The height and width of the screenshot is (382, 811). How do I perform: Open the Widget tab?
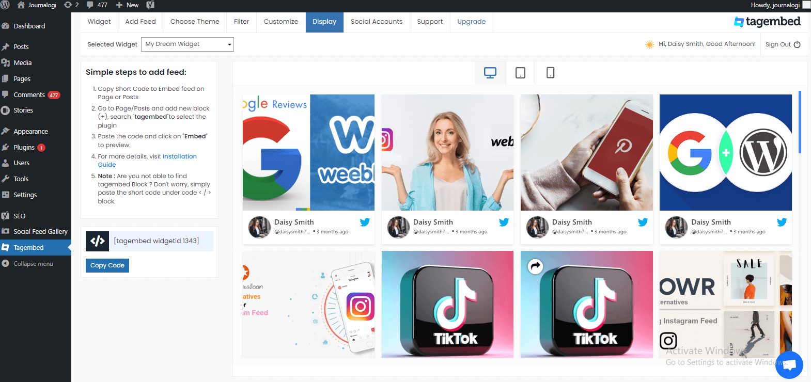pos(99,22)
